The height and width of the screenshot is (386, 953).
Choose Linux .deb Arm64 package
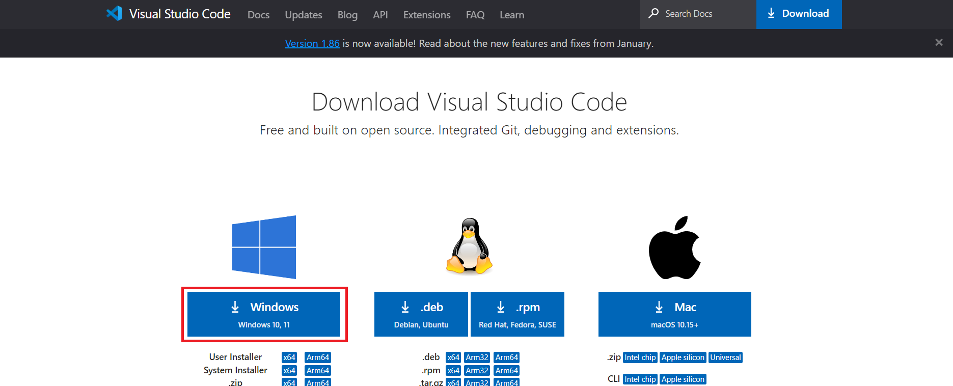click(x=507, y=357)
